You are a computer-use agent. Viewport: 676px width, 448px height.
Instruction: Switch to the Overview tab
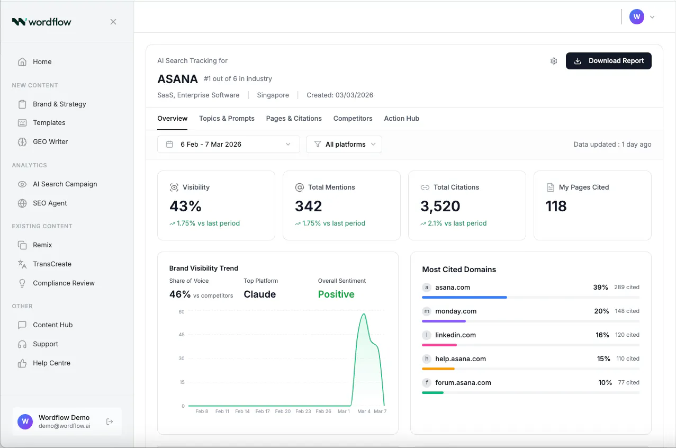point(173,118)
